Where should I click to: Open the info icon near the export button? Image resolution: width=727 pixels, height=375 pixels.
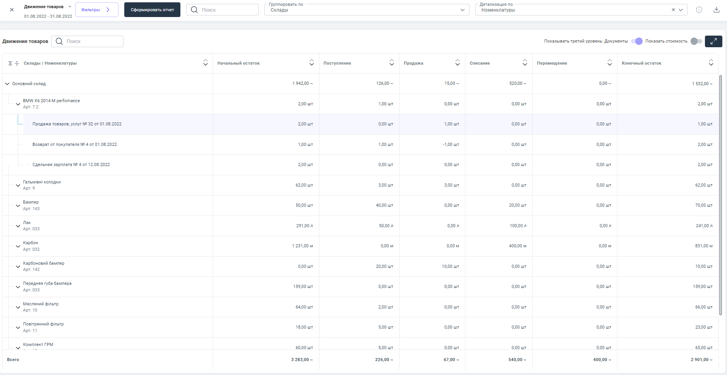tap(699, 10)
